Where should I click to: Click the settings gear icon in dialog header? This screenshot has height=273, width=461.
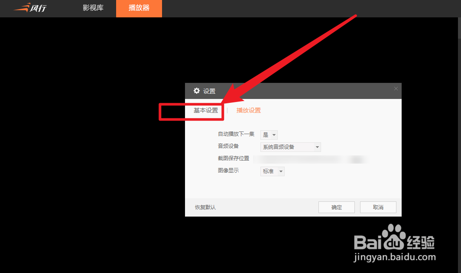(197, 91)
